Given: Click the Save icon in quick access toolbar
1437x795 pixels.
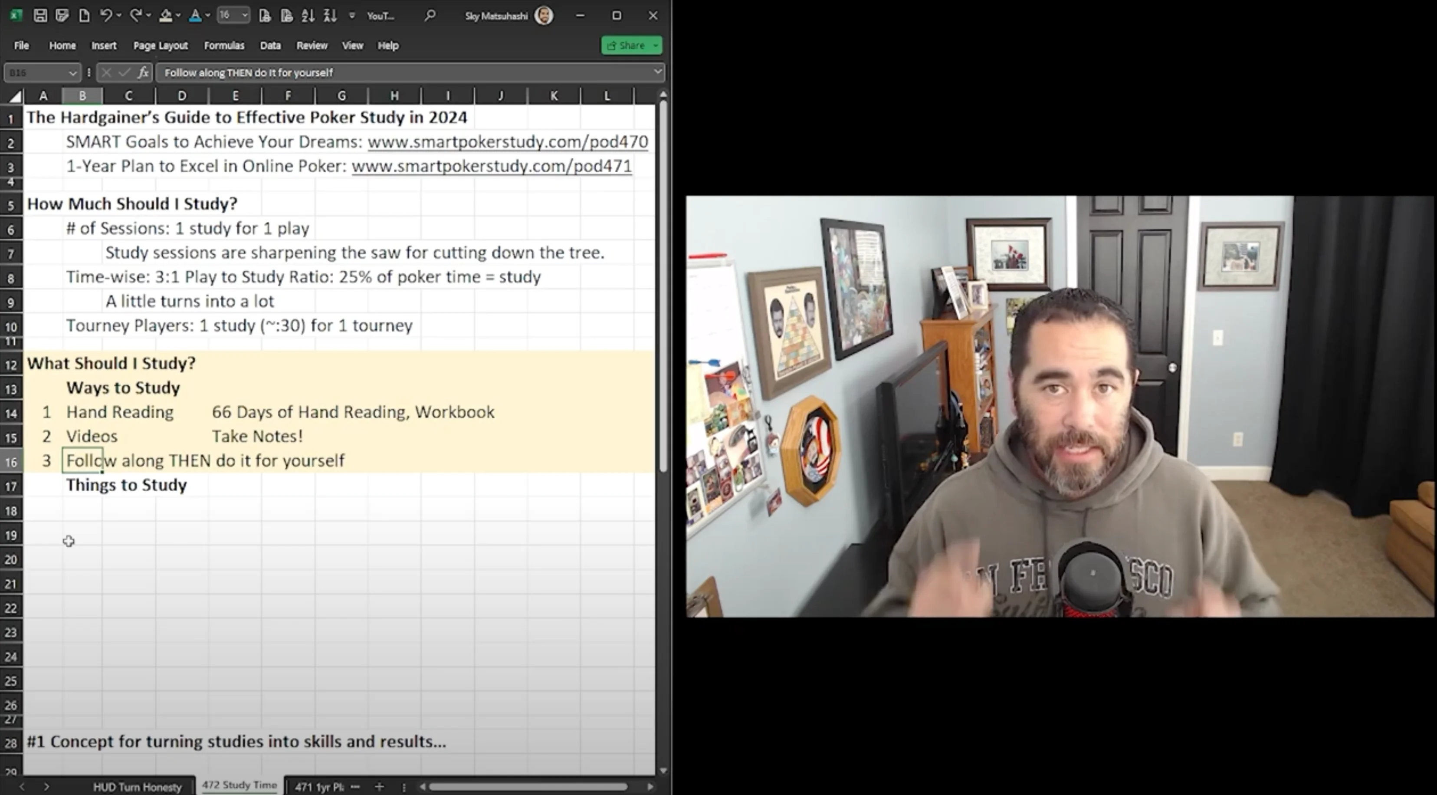Looking at the screenshot, I should pos(40,16).
